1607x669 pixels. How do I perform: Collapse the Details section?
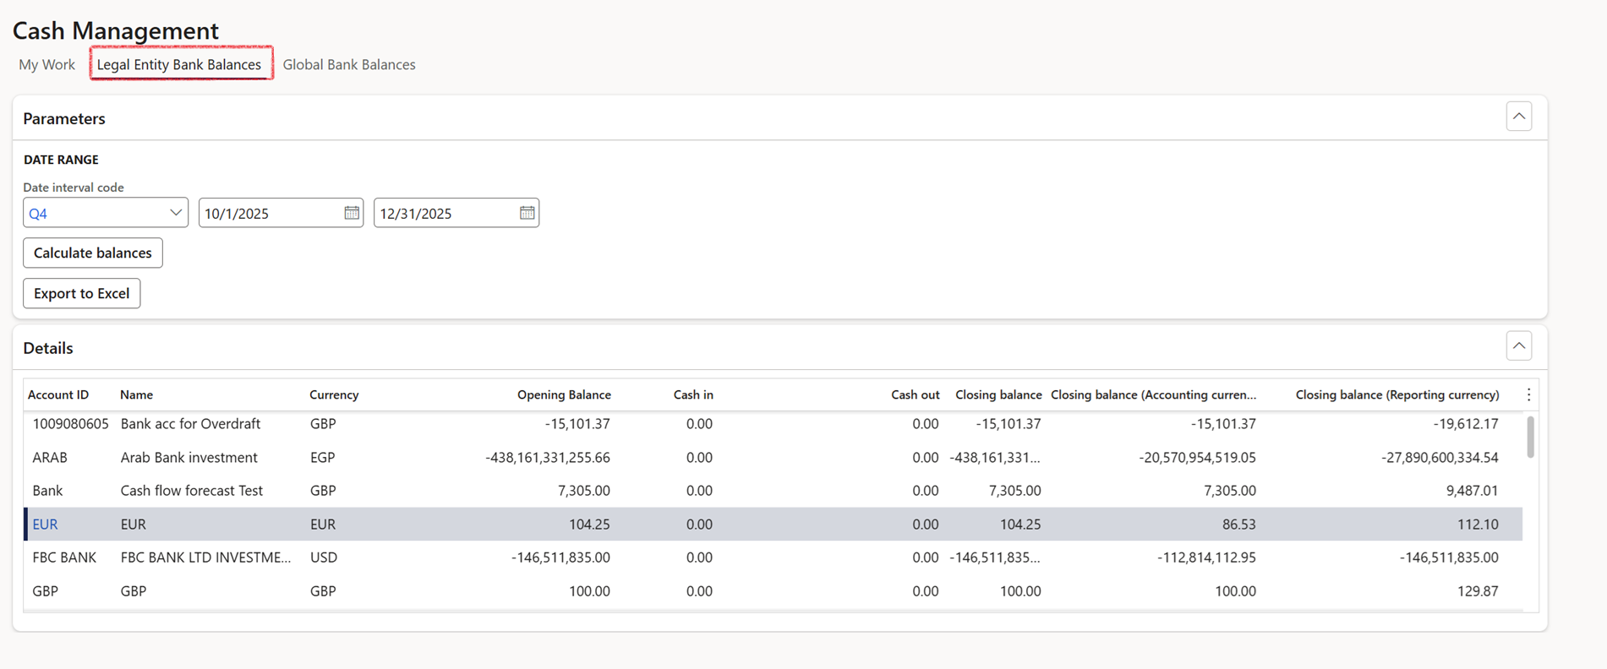pos(1519,346)
